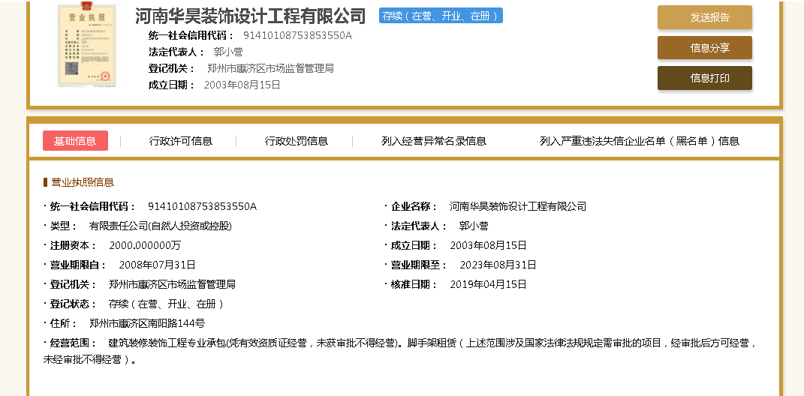804x396 pixels.
Task: Click the 核准日期 value 2019年04月15日
Action: tap(488, 284)
